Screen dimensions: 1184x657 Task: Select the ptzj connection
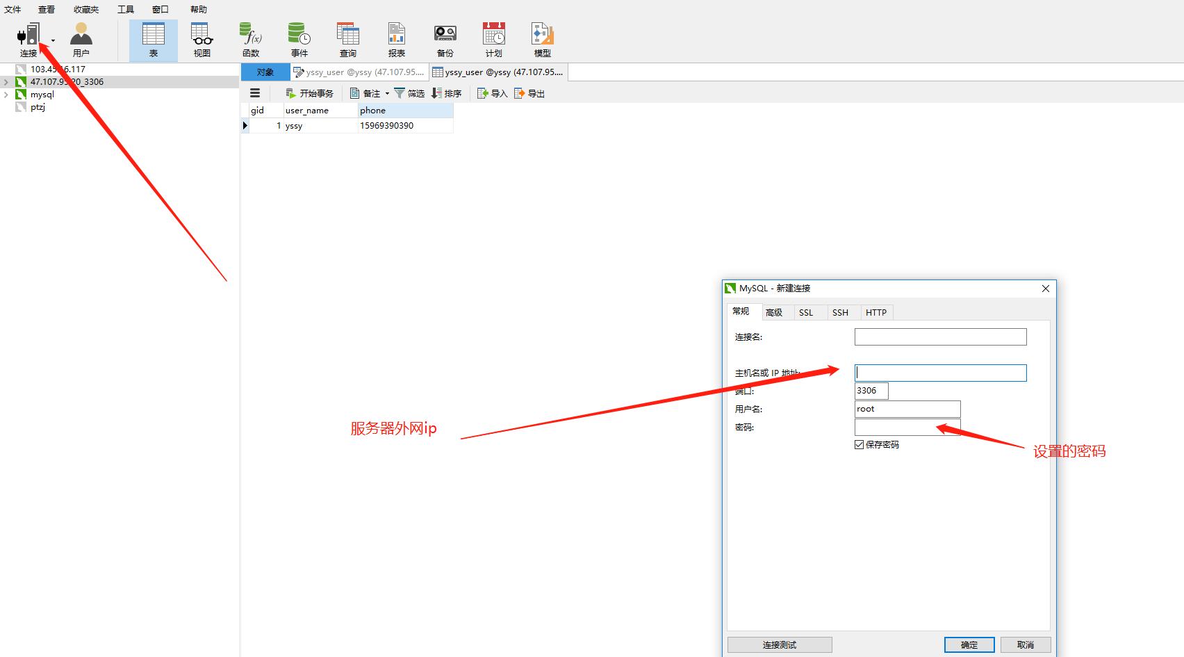point(38,107)
